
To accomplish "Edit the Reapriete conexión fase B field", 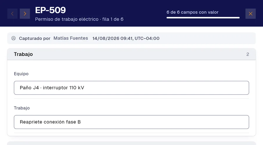I will pos(131,122).
